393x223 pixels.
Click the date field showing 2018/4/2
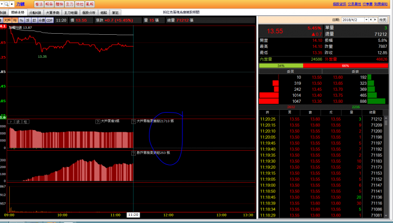click(353, 20)
